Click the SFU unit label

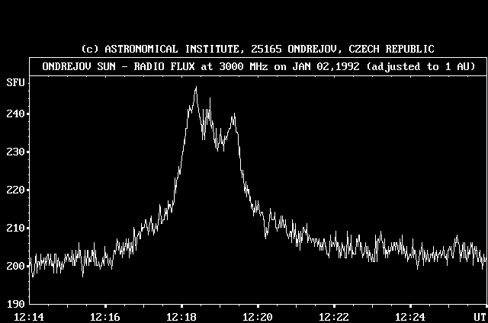pyautogui.click(x=14, y=82)
